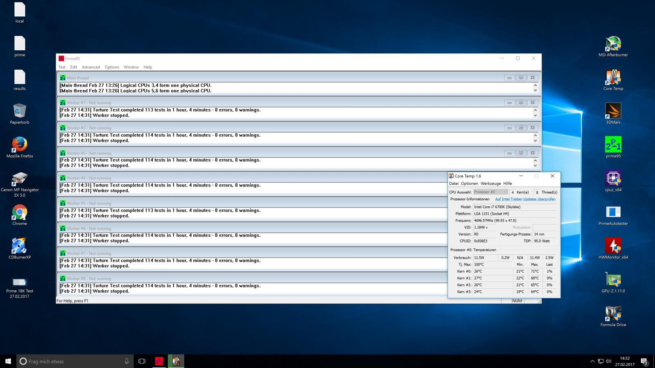
Task: Maximize the Worker #1 child window
Action: (x=521, y=103)
